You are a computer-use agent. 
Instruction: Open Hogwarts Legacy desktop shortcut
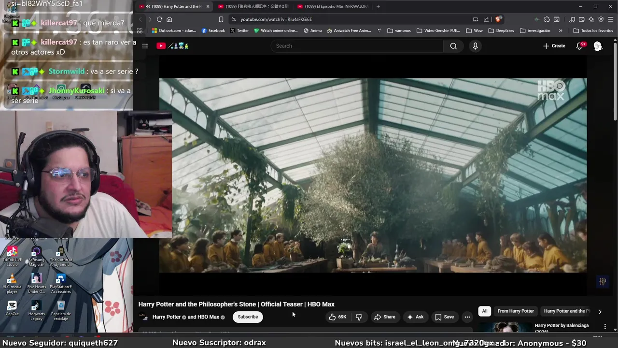36,310
